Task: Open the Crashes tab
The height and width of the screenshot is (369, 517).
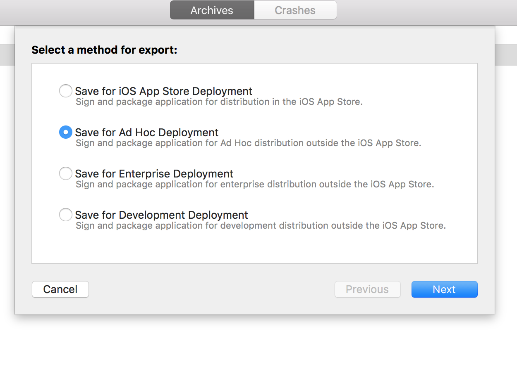Action: (x=295, y=10)
